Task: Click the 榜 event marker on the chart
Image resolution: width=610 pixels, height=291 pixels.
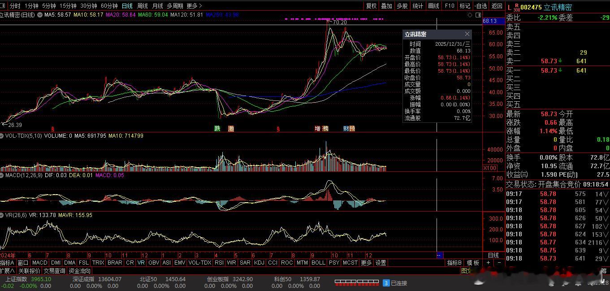Action: (325, 128)
